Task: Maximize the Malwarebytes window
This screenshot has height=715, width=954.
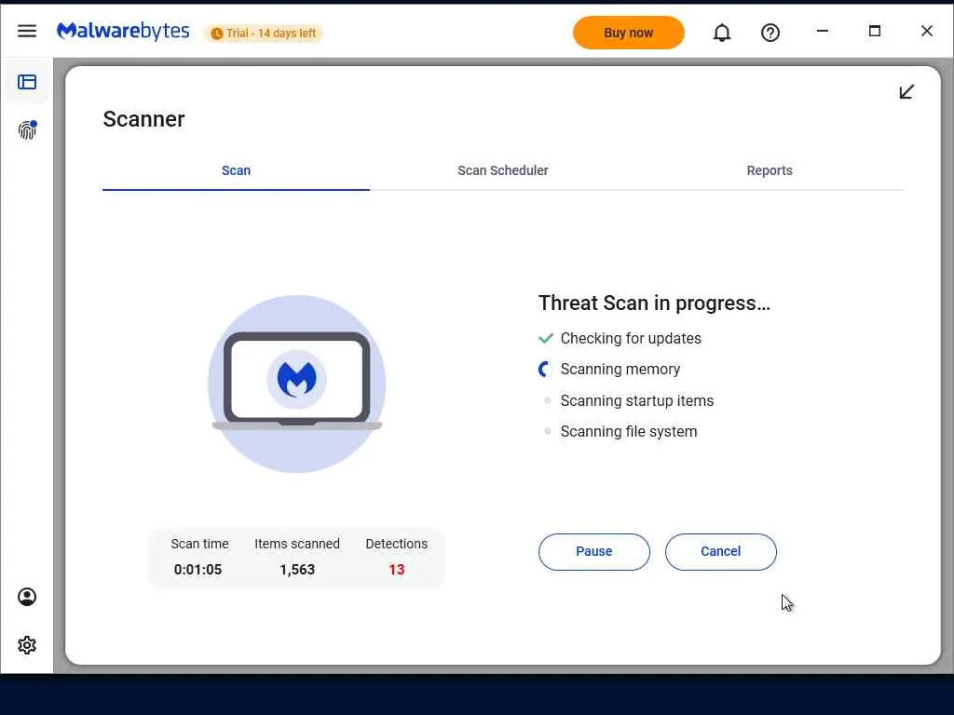Action: pos(875,31)
